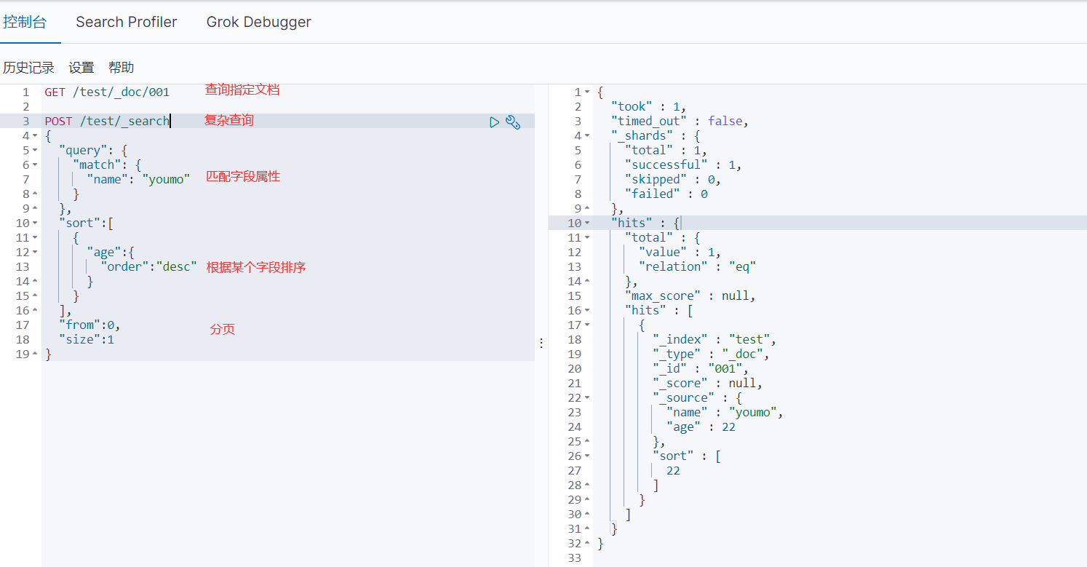
Task: Collapse the "_shards" fold arrow in response
Action: click(587, 136)
